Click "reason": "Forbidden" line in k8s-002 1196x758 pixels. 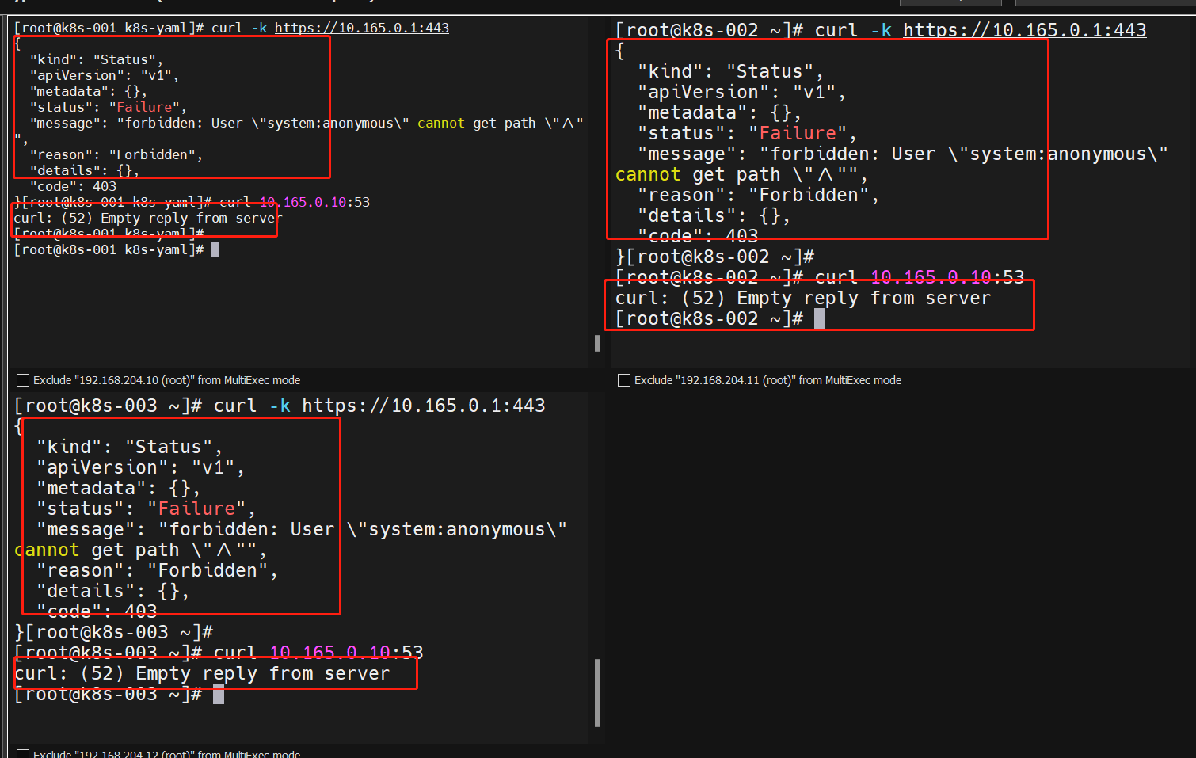758,195
